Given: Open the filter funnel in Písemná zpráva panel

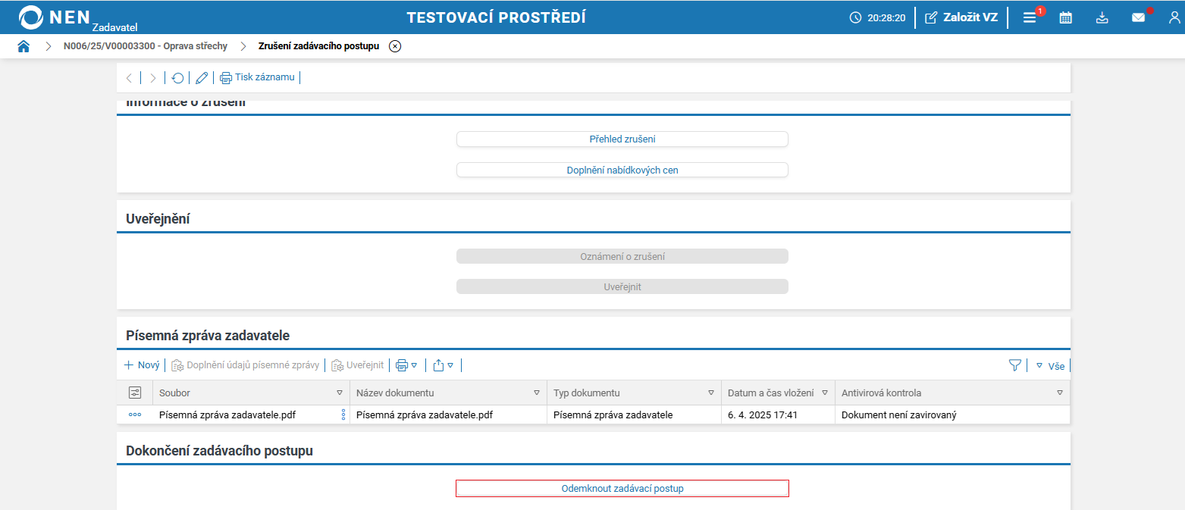Looking at the screenshot, I should pos(1015,365).
